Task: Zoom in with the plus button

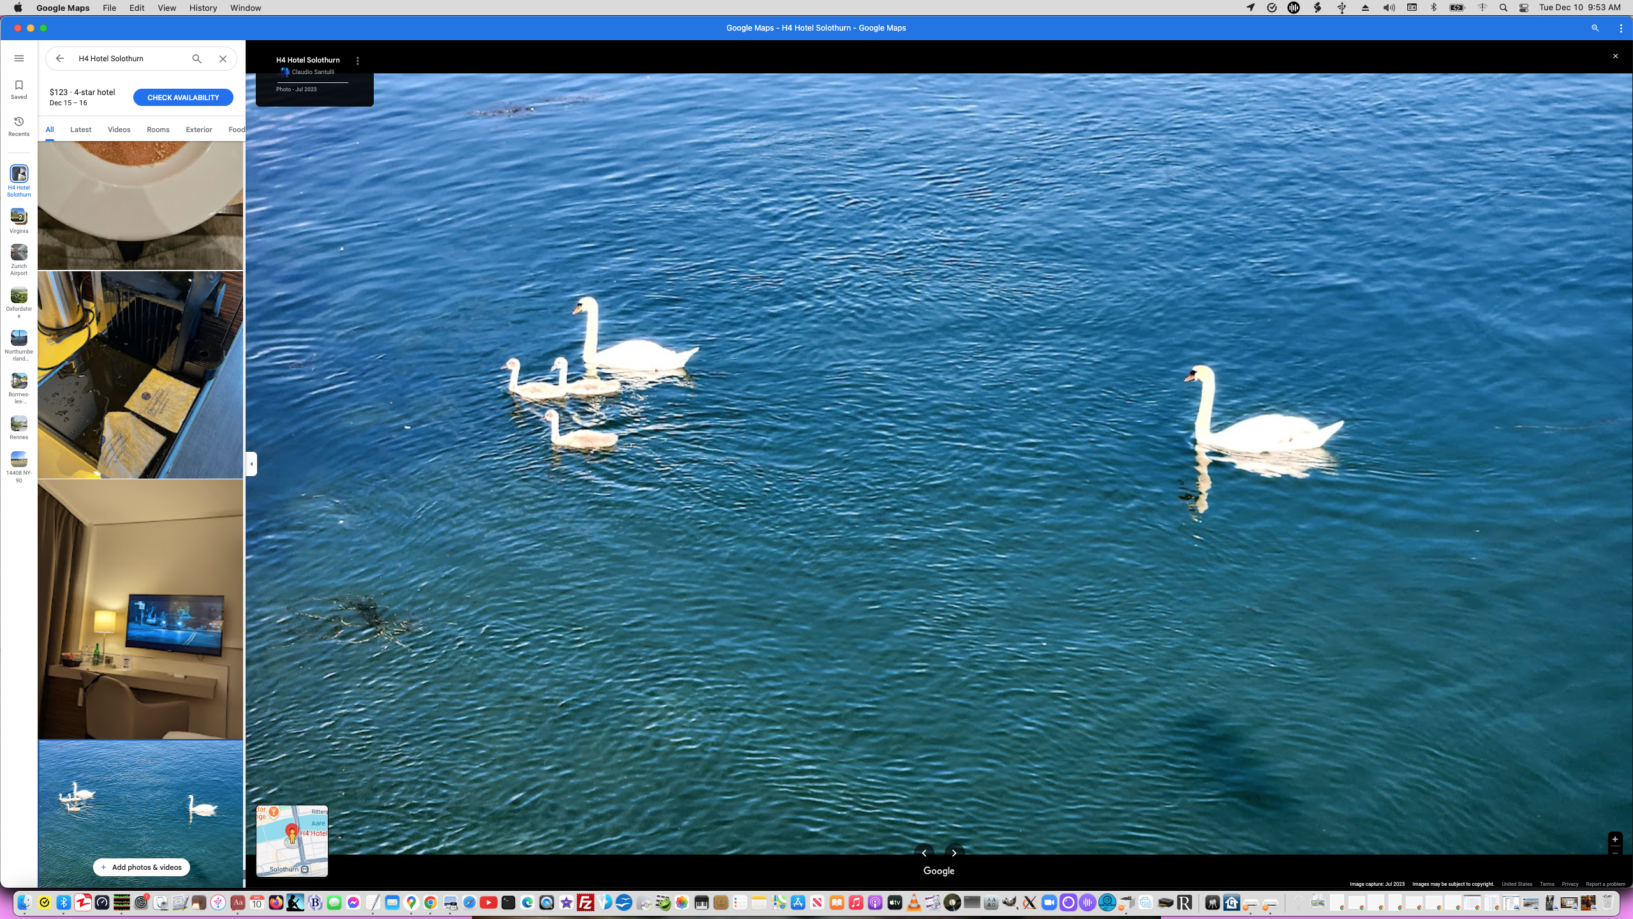Action: (x=1615, y=839)
